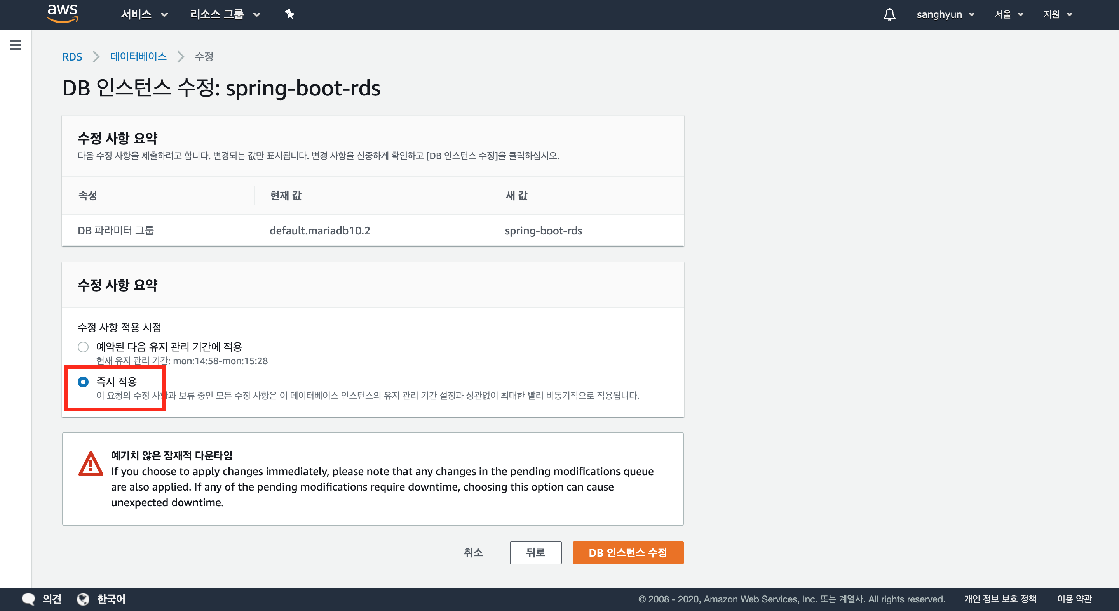The height and width of the screenshot is (611, 1119).
Task: Open the 개인 정보 보호 정책 link
Action: click(x=1000, y=599)
